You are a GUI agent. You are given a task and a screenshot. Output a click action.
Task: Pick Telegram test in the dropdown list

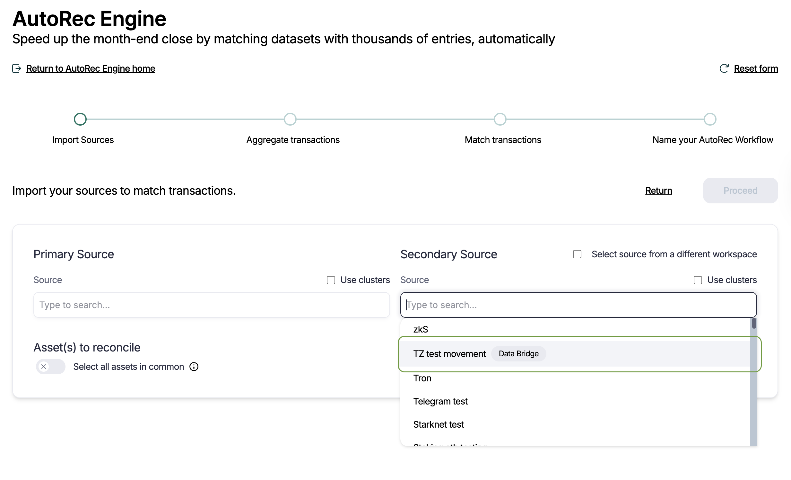[x=440, y=401]
